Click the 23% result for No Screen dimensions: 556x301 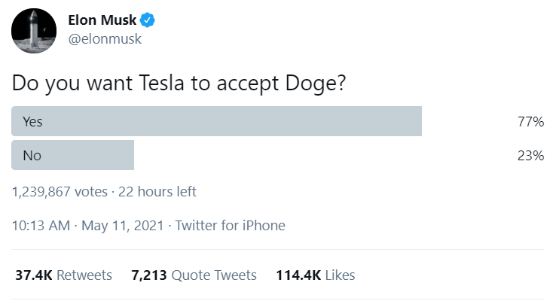click(x=530, y=156)
